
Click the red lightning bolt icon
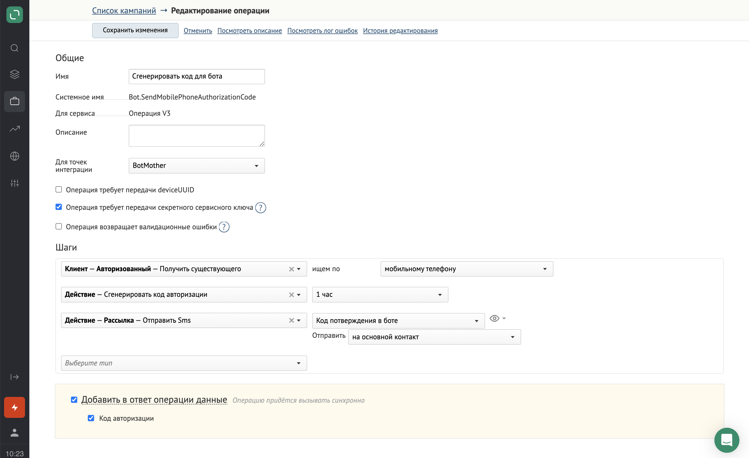click(15, 407)
